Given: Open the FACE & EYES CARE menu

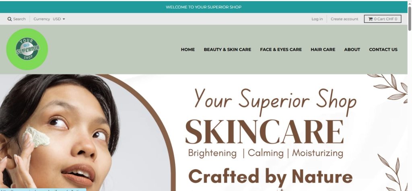Looking at the screenshot, I should (280, 49).
